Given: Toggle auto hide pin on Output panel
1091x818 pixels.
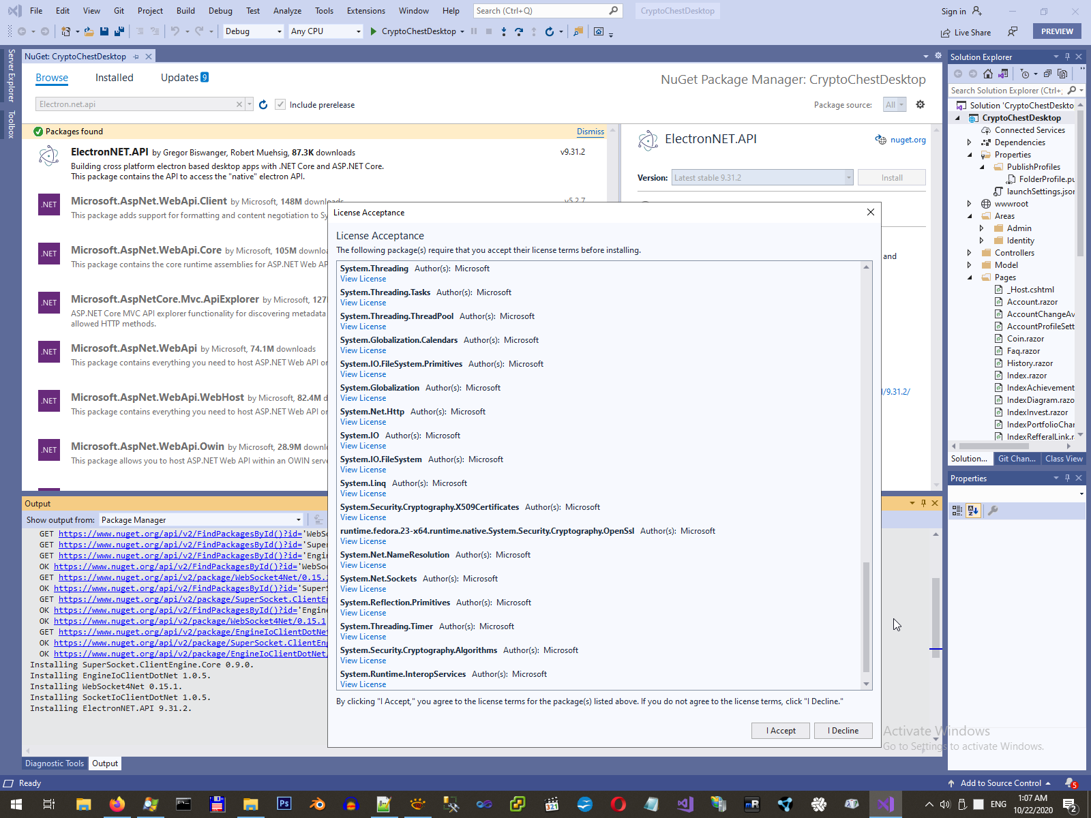Looking at the screenshot, I should 923,503.
